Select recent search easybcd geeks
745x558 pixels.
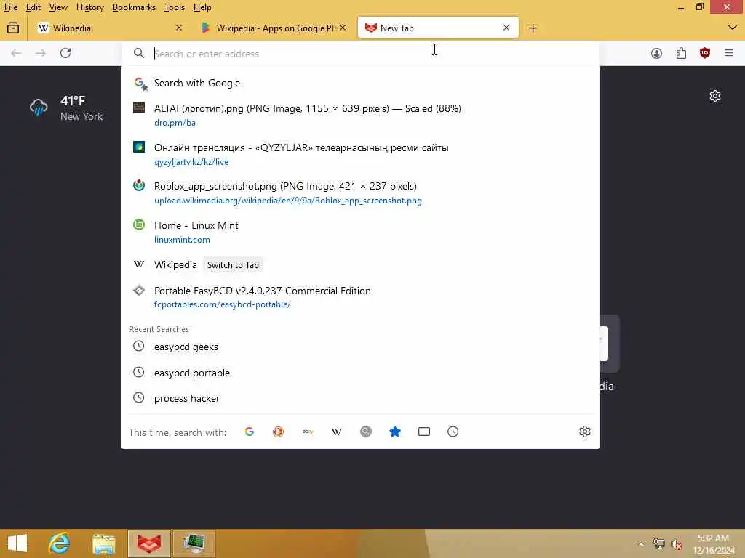[360, 347]
